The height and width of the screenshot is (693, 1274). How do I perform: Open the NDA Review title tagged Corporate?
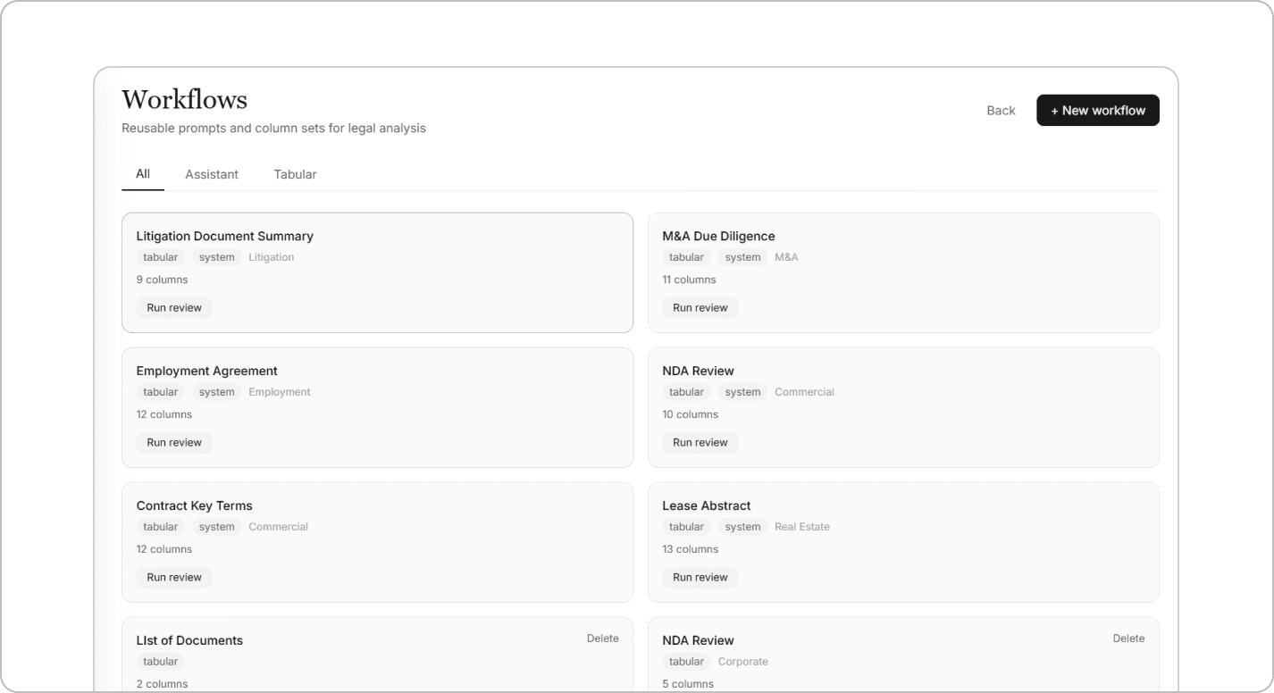click(x=698, y=641)
